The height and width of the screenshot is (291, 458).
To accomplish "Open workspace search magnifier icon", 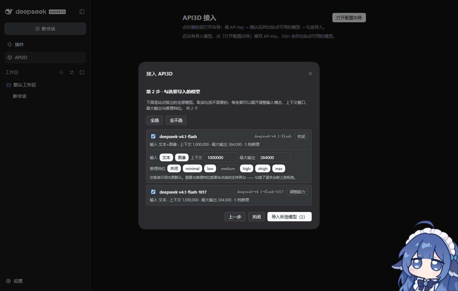I will click(61, 72).
